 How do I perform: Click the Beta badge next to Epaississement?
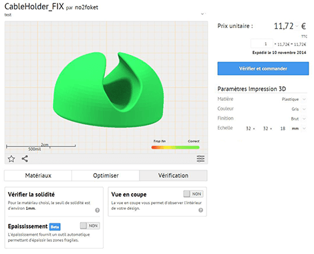(x=55, y=227)
